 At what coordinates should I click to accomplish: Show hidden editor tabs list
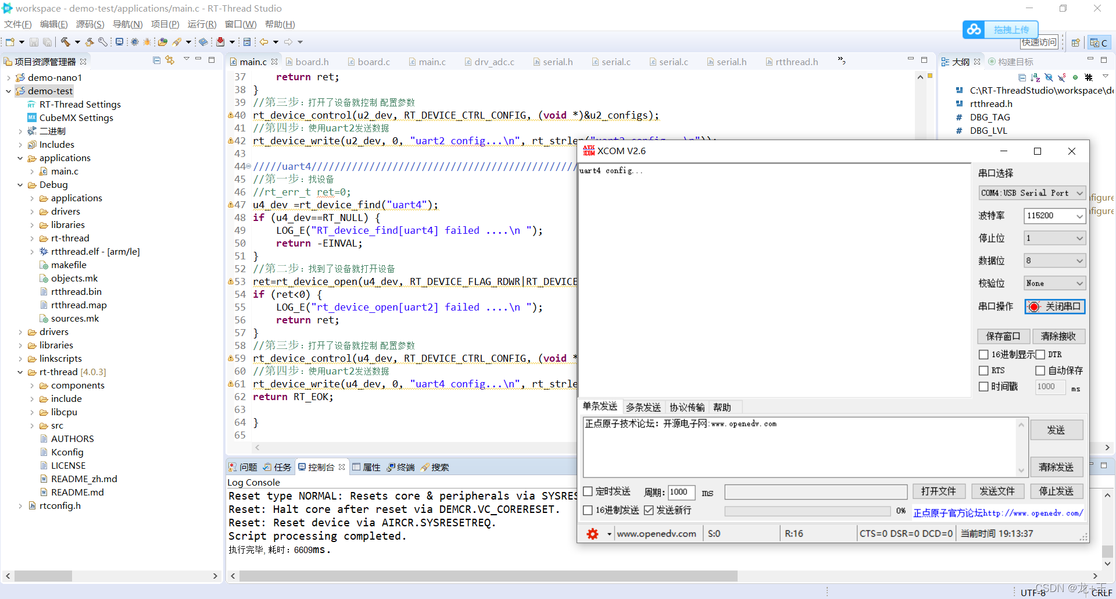click(x=842, y=61)
